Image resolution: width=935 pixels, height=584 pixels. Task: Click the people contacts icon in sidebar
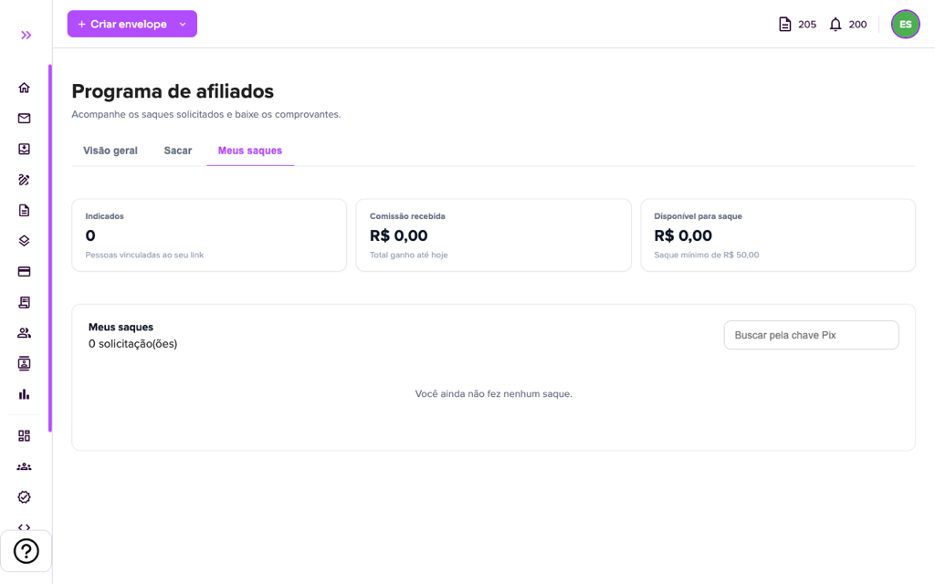point(24,333)
